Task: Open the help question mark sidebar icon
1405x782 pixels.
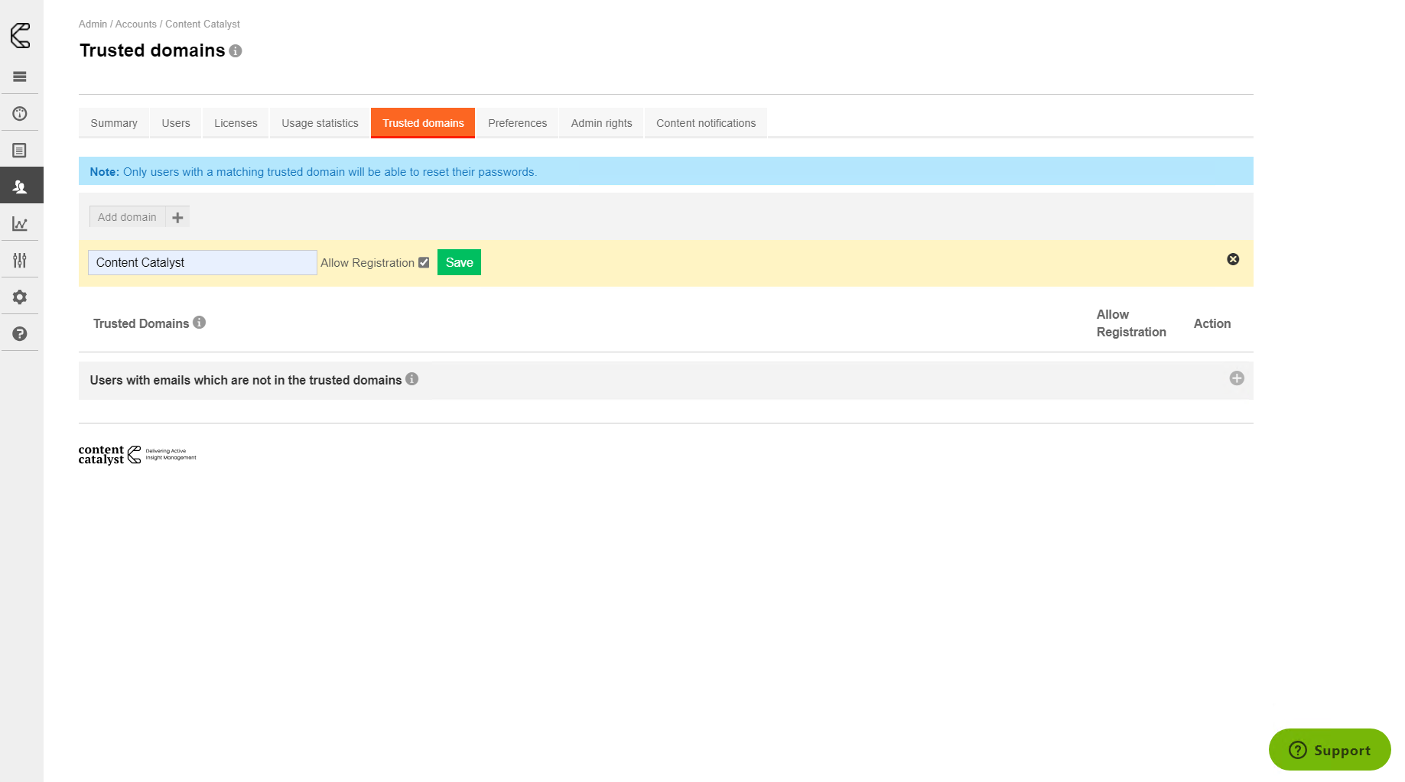Action: [x=20, y=334]
